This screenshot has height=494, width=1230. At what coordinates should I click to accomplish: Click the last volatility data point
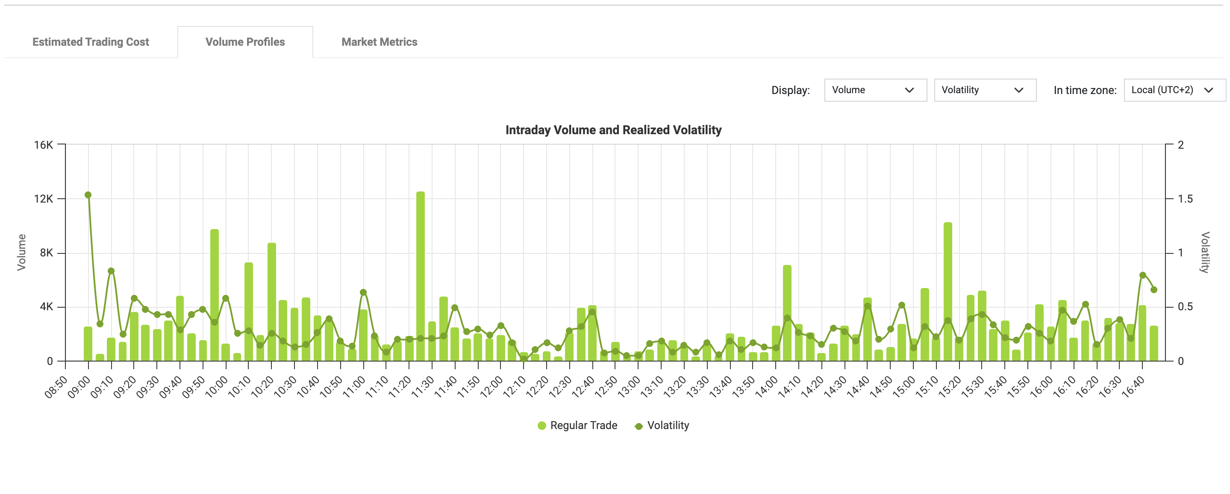(1153, 290)
